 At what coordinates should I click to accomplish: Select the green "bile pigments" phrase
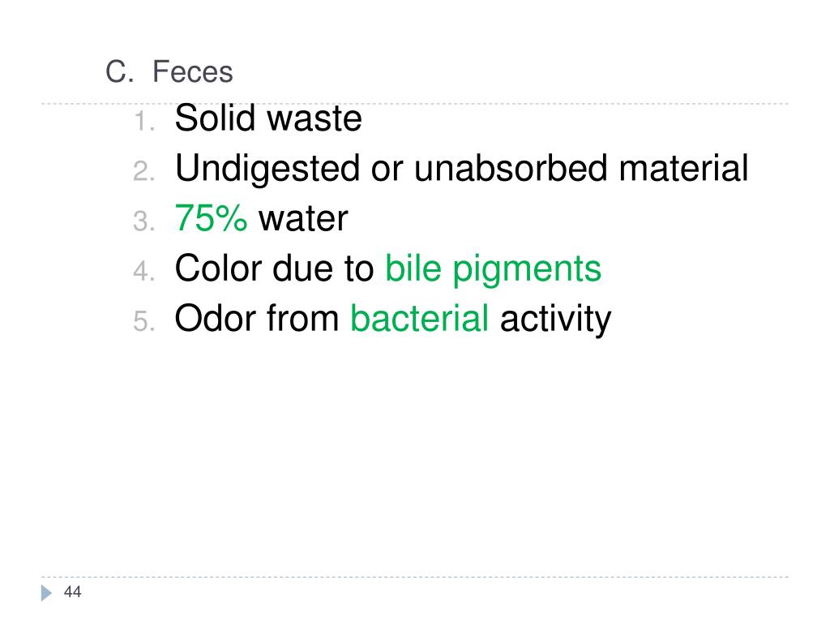click(493, 269)
